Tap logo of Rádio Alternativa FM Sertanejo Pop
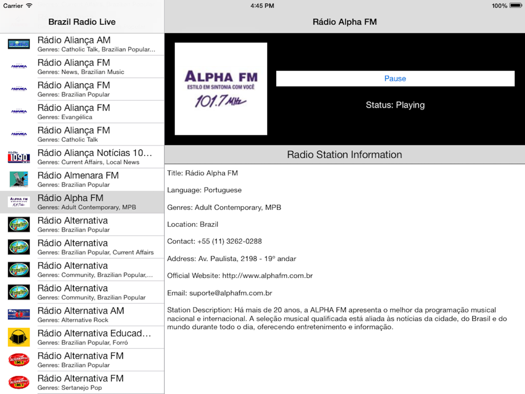 19,382
